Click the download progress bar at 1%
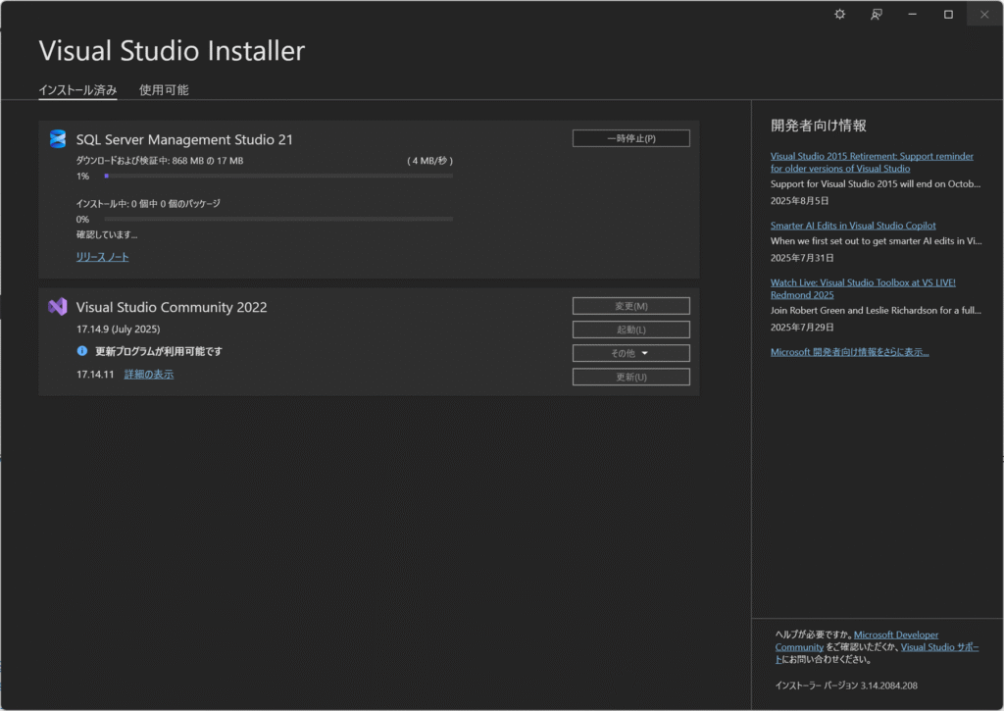The height and width of the screenshot is (711, 1004). pos(278,176)
